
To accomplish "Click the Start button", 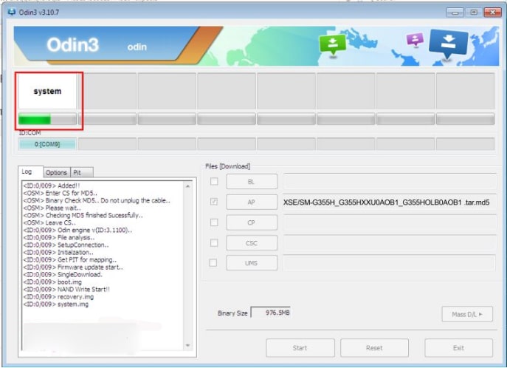I will tap(300, 348).
